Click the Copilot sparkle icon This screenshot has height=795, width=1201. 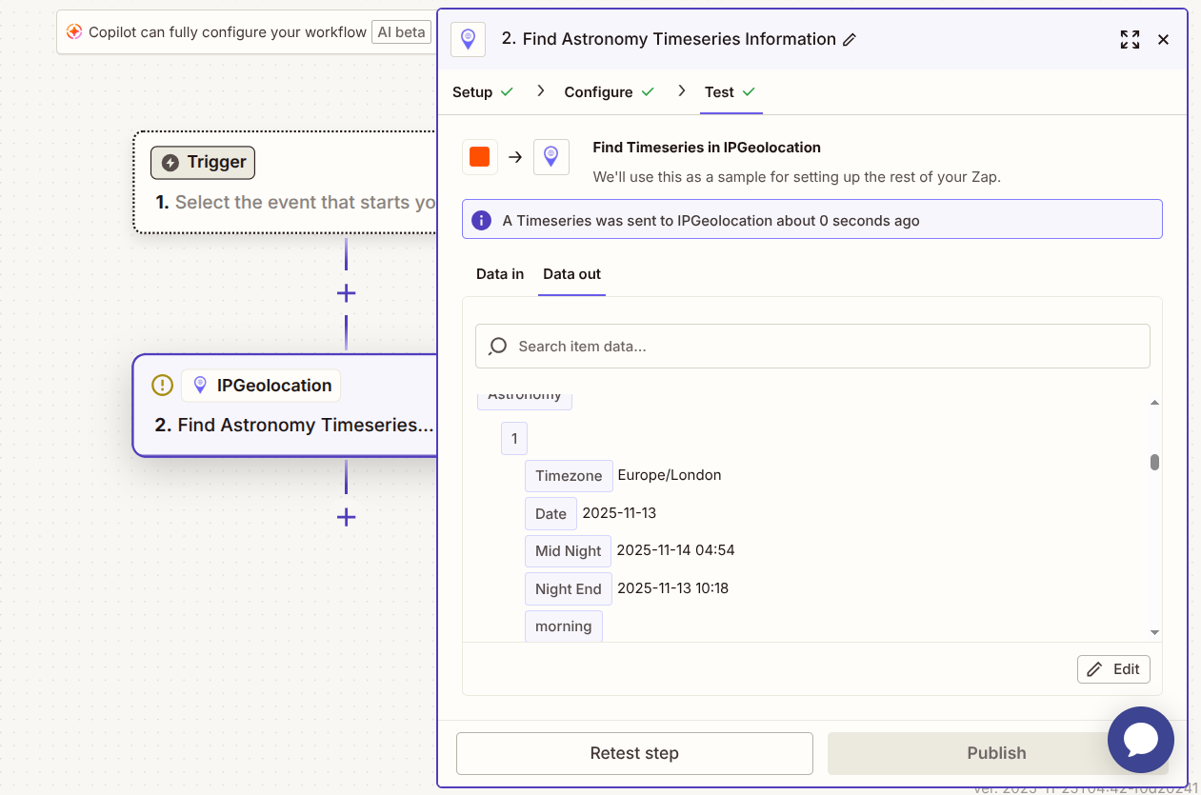73,32
